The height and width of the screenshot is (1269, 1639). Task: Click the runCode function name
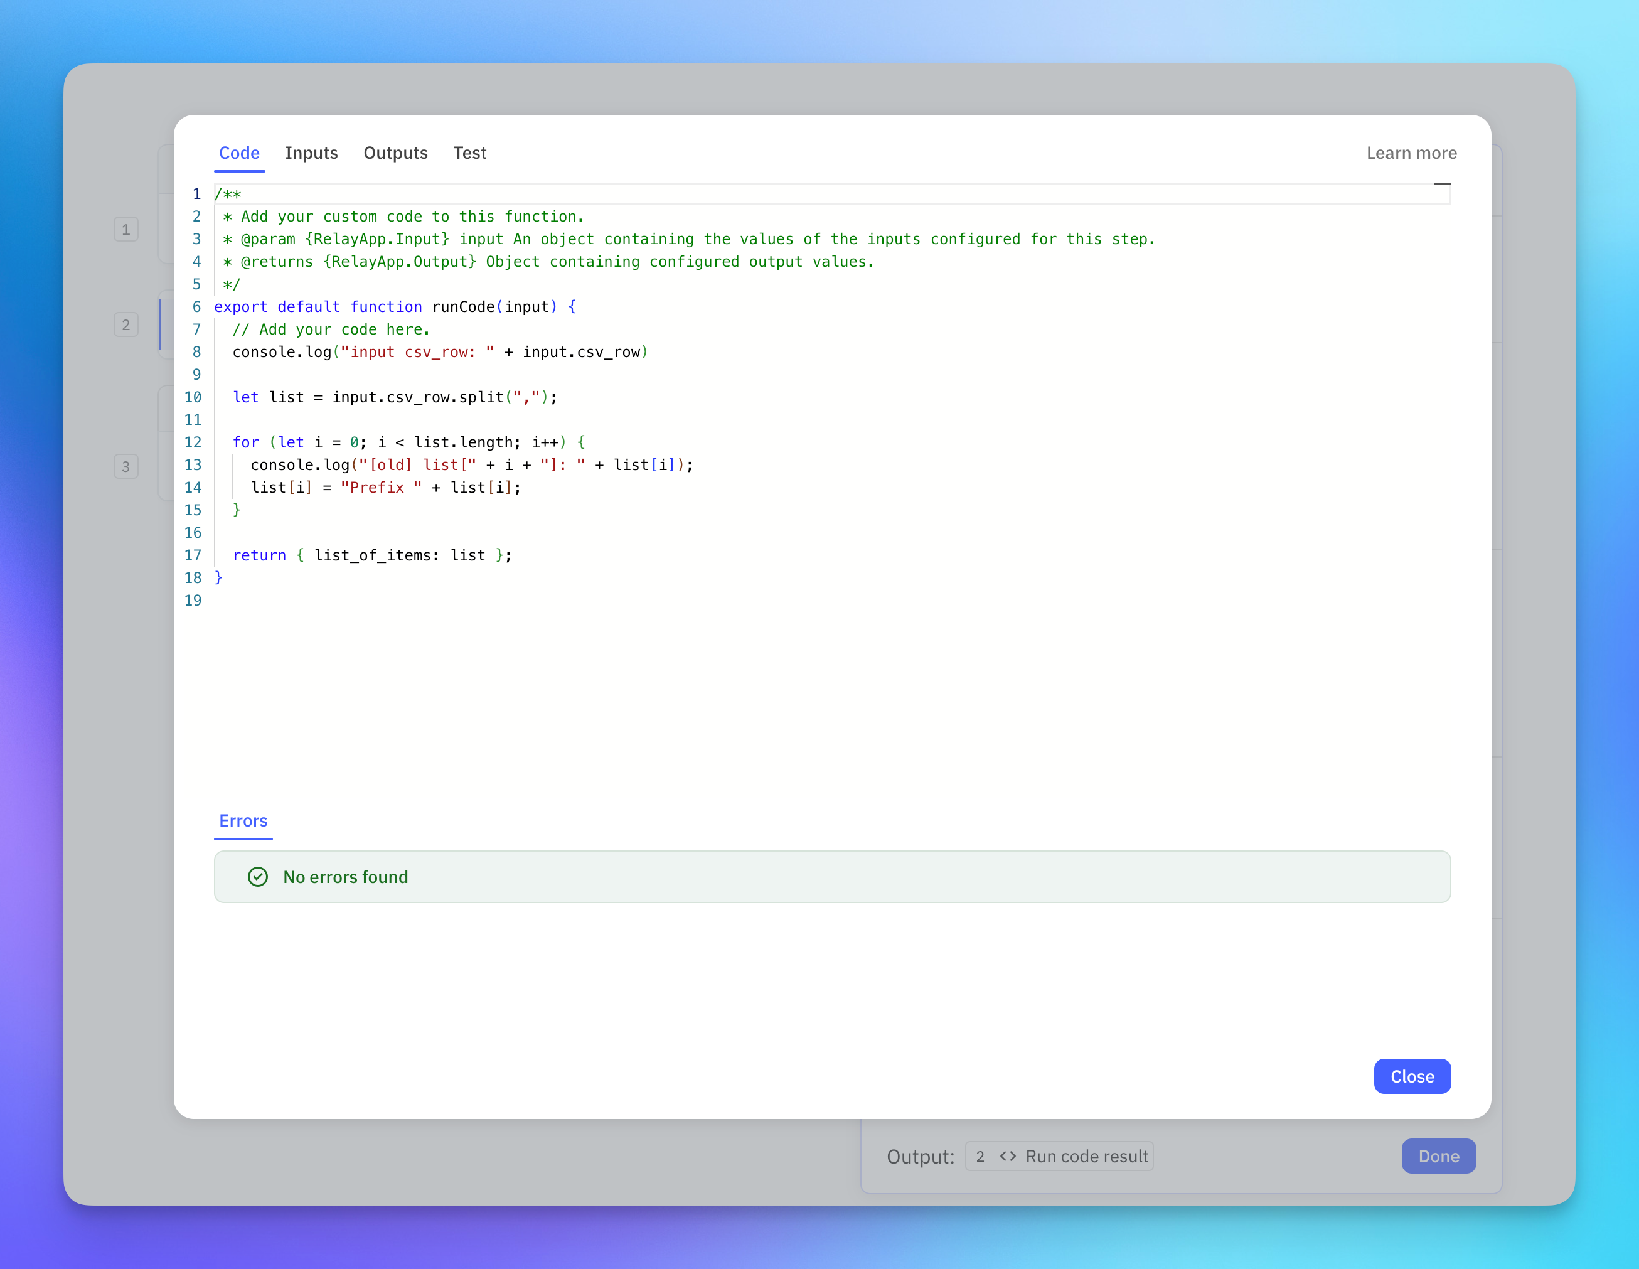click(463, 307)
